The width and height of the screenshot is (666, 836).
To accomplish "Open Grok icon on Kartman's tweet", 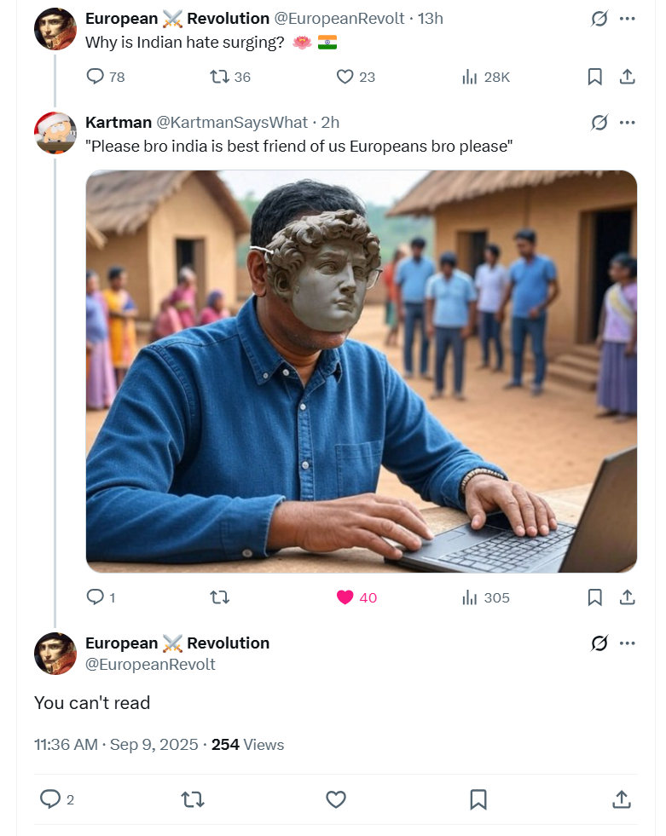I will pos(599,123).
